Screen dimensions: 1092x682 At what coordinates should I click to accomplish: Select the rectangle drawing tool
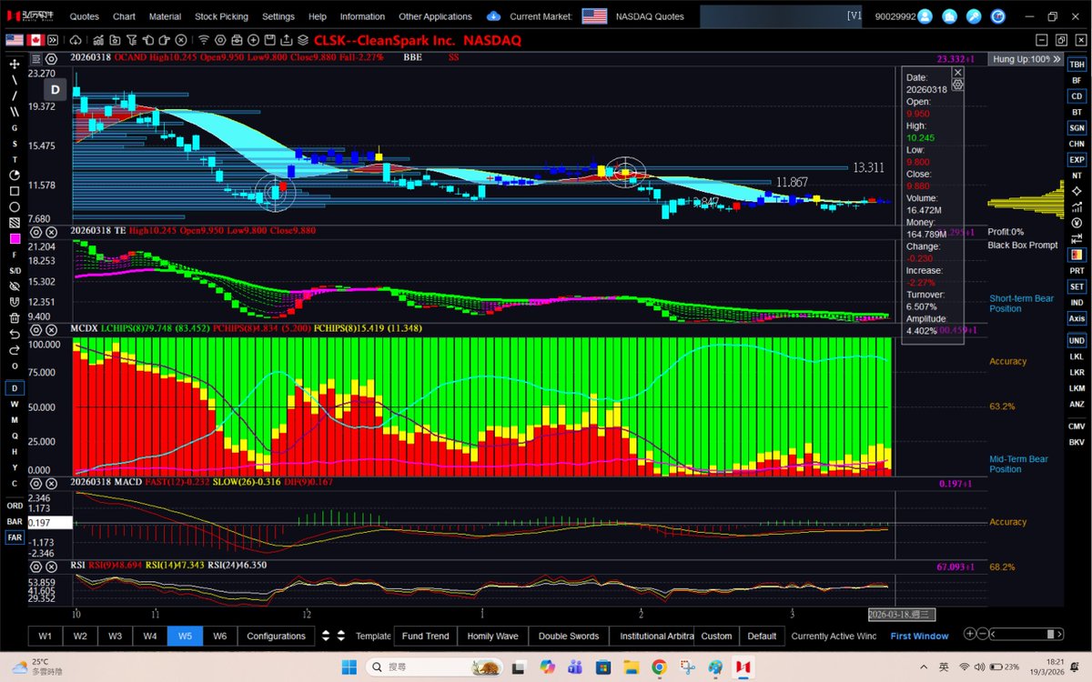pos(15,191)
